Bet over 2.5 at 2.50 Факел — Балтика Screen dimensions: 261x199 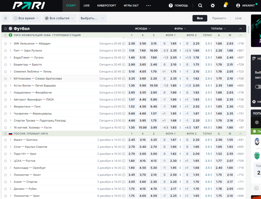coord(219,140)
